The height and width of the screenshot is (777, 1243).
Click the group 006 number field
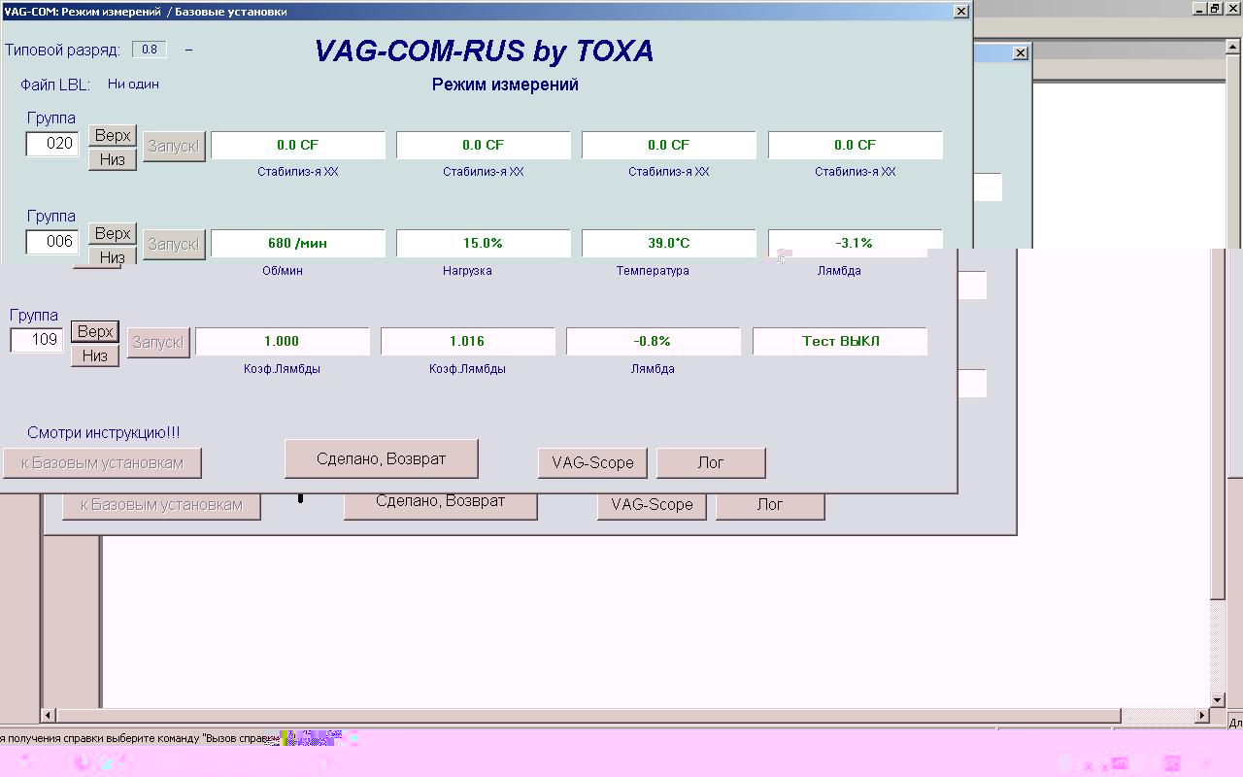click(52, 241)
